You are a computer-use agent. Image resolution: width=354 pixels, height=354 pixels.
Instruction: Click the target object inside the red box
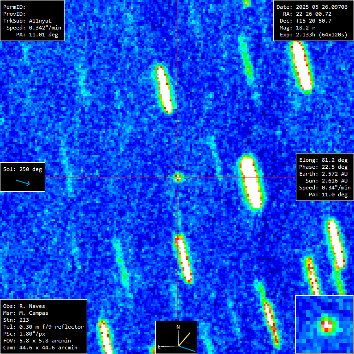tap(178, 178)
